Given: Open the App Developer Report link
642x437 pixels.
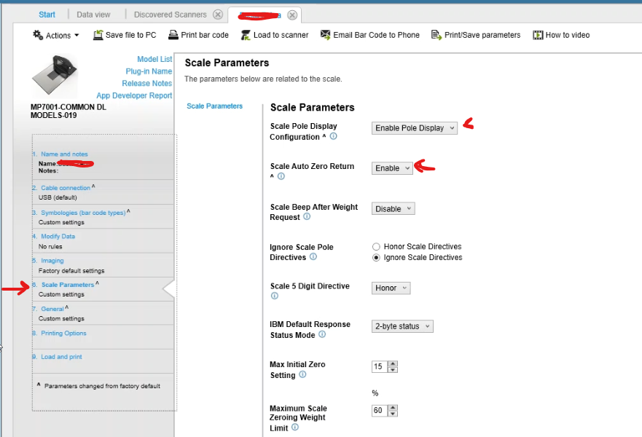Looking at the screenshot, I should pyautogui.click(x=134, y=95).
